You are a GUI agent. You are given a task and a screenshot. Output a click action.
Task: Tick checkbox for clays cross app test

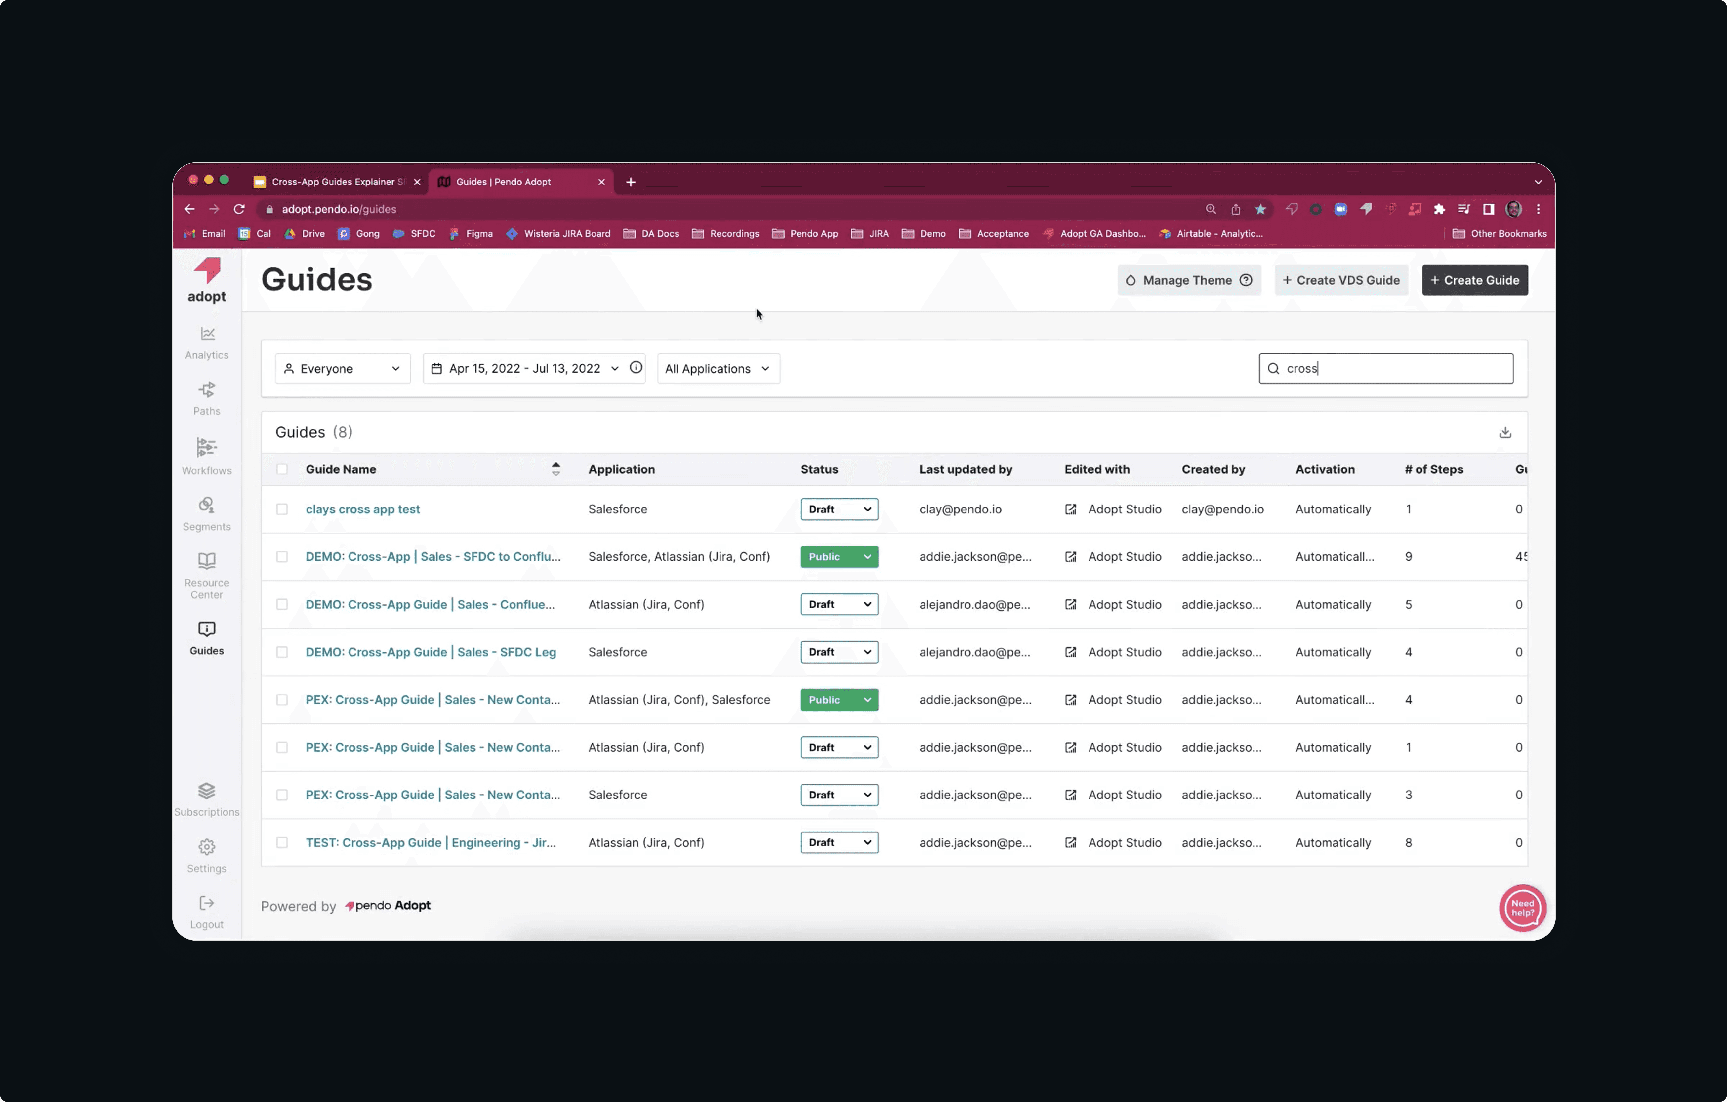[282, 509]
